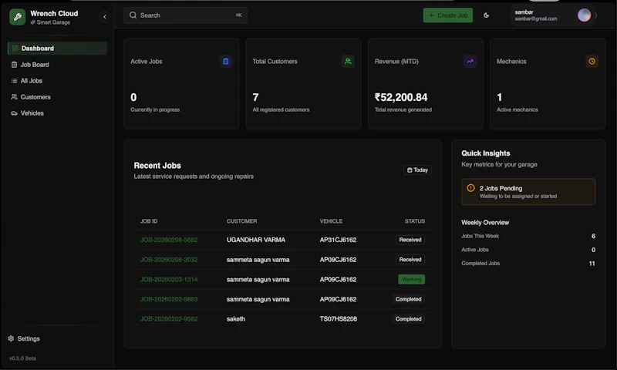Screen dimensions: 617x370
Task: Click vehicle AP31CJ6162
Action: coord(338,240)
